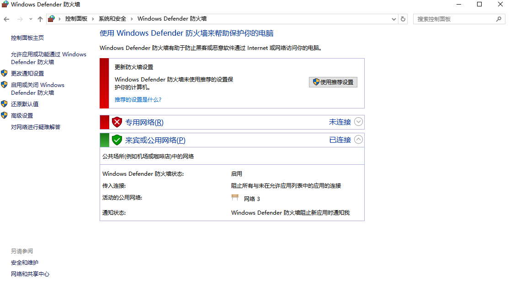The height and width of the screenshot is (287, 510).
Task: Click 传入连接 value about blocking connections
Action: pyautogui.click(x=286, y=186)
